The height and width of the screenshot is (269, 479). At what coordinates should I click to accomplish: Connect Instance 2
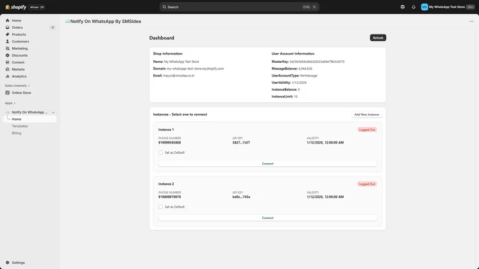[x=268, y=218]
